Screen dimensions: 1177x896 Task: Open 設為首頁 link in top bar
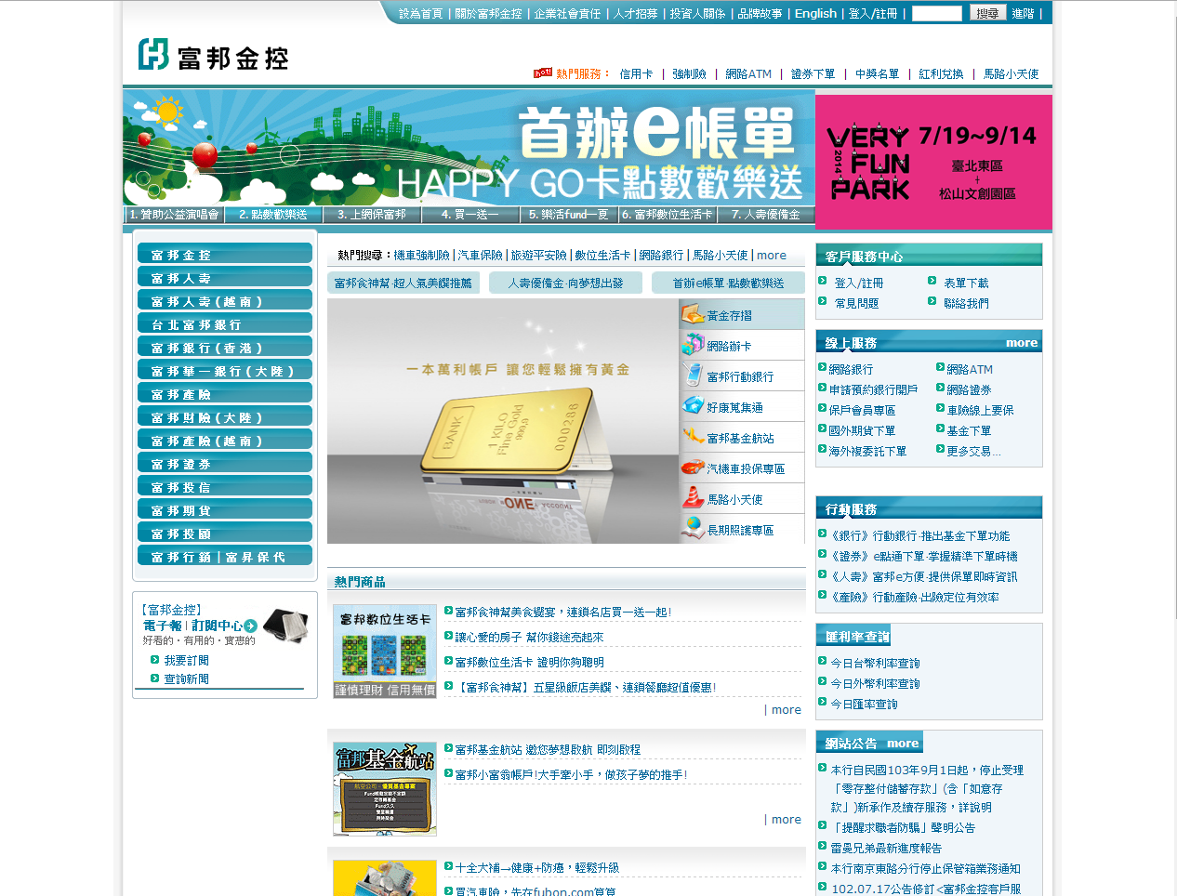tap(420, 13)
